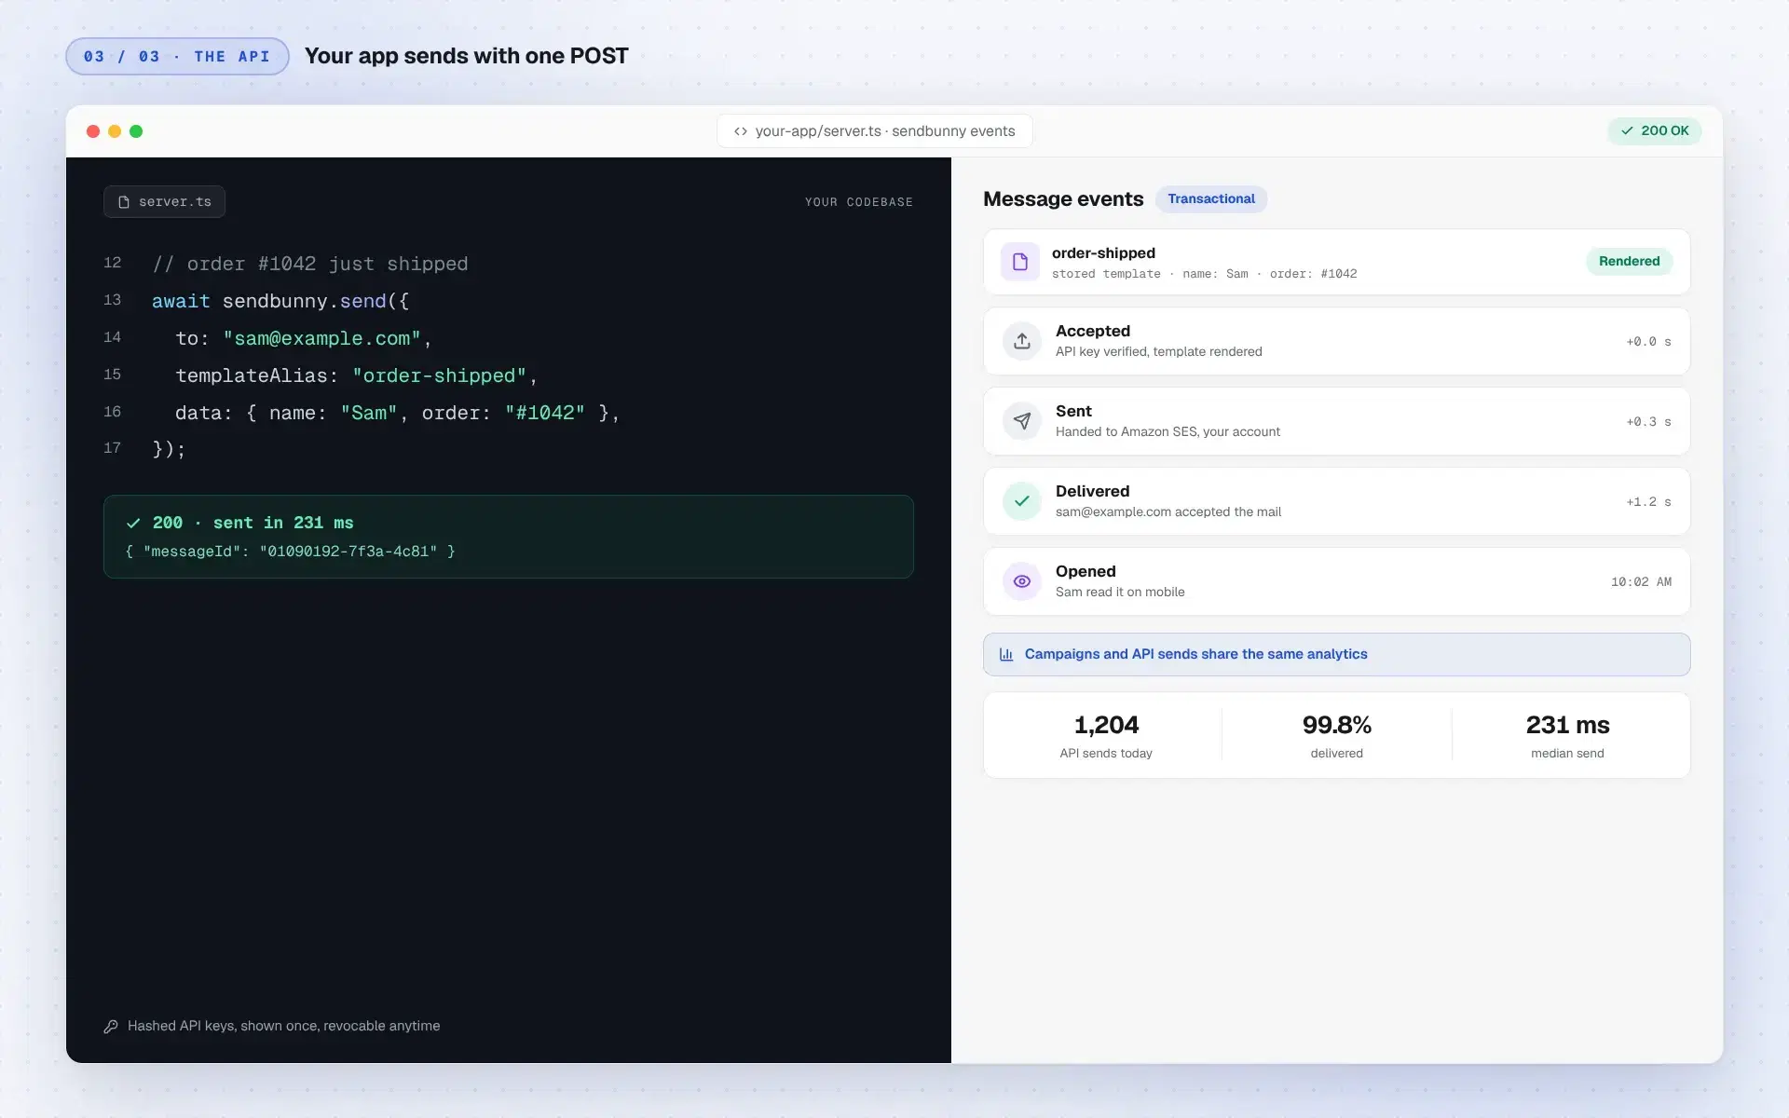Viewport: 1789px width, 1118px height.
Task: Click the Opened event row title
Action: point(1086,571)
